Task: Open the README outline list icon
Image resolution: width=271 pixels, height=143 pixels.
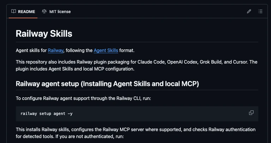Action: click(260, 12)
